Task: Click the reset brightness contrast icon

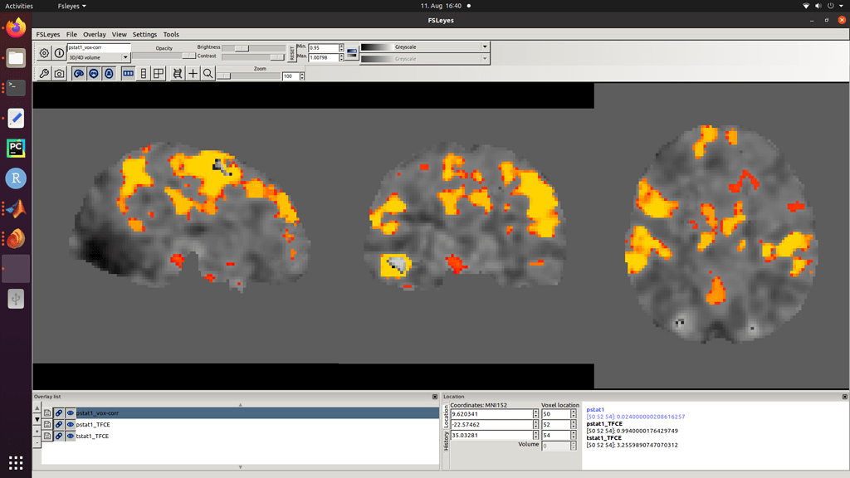Action: pos(292,52)
